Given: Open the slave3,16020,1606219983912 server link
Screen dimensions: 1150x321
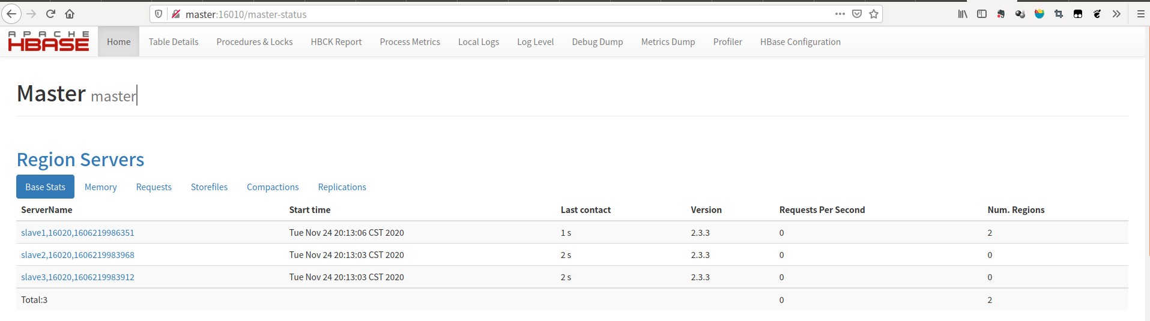Looking at the screenshot, I should coord(77,277).
